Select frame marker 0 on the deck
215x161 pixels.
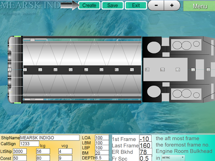pyautogui.click(x=25, y=70)
